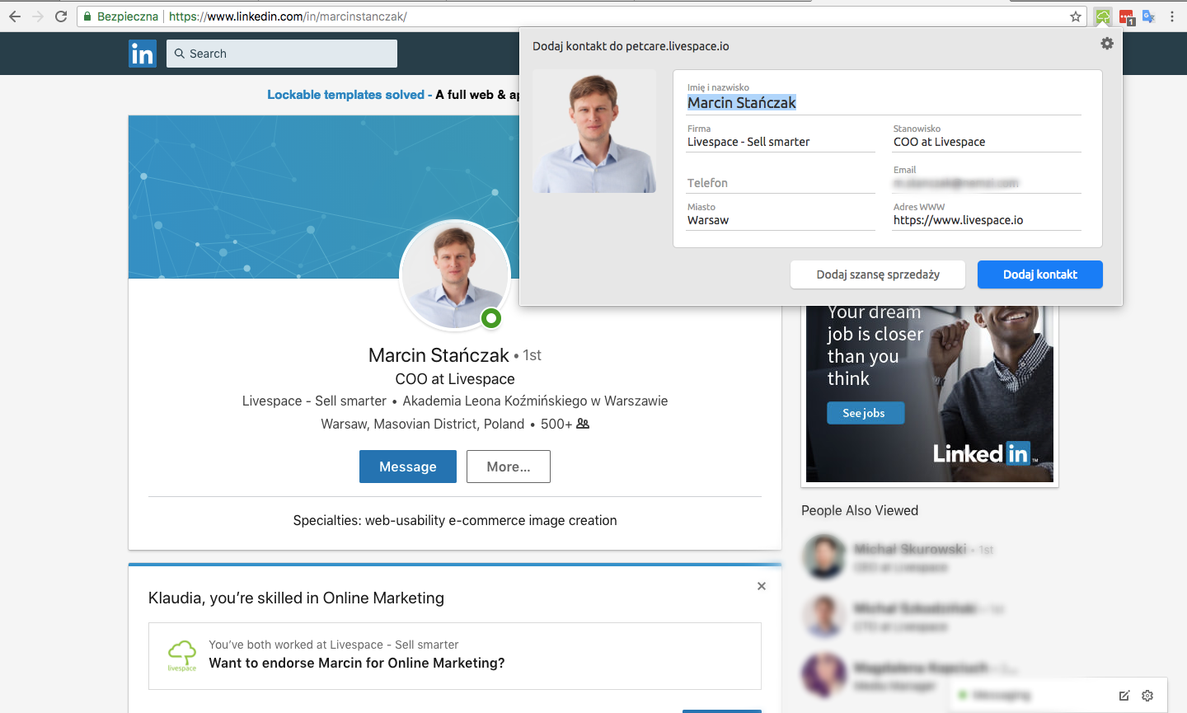The image size is (1187, 713).
Task: Click the LinkedIn logo in the jobs ad
Action: click(985, 453)
